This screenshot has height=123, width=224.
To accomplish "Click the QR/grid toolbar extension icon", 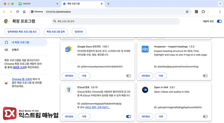I will point(197,12).
